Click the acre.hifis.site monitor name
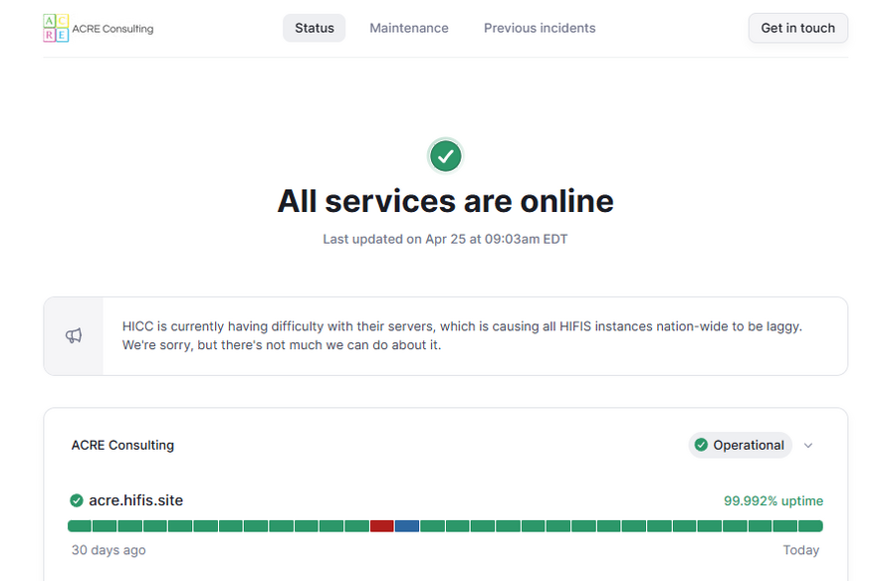Image resolution: width=876 pixels, height=581 pixels. coord(136,500)
